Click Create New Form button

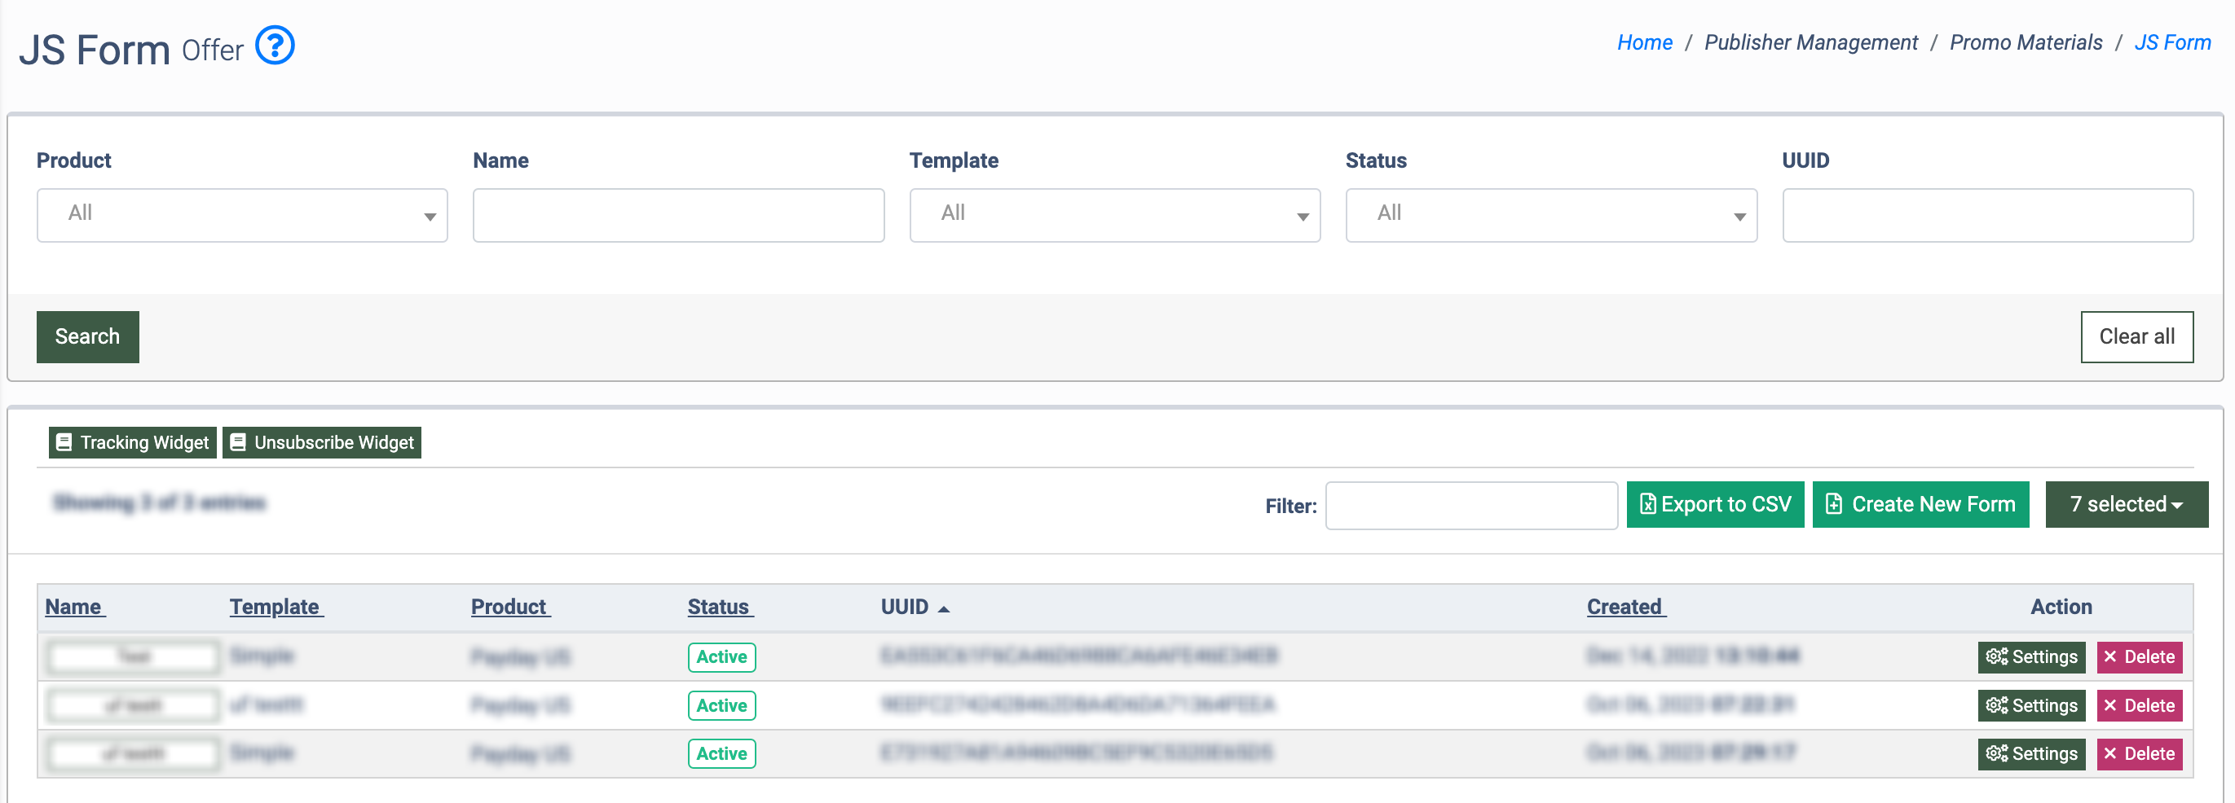(x=1920, y=504)
